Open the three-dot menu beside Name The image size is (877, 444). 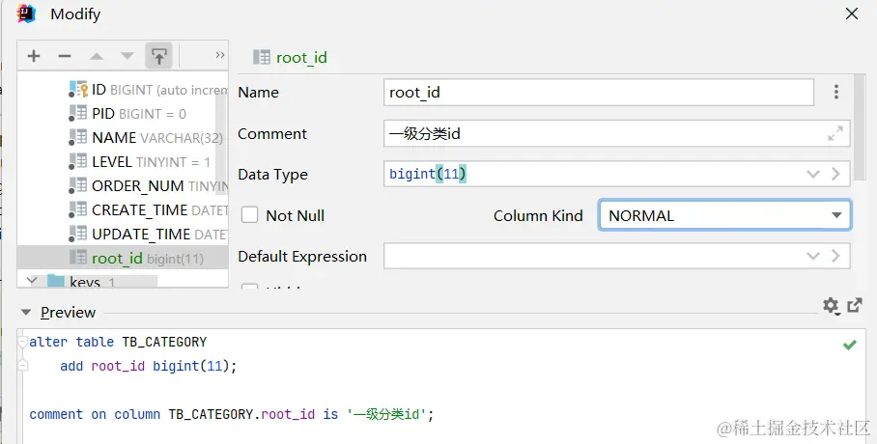pos(836,93)
